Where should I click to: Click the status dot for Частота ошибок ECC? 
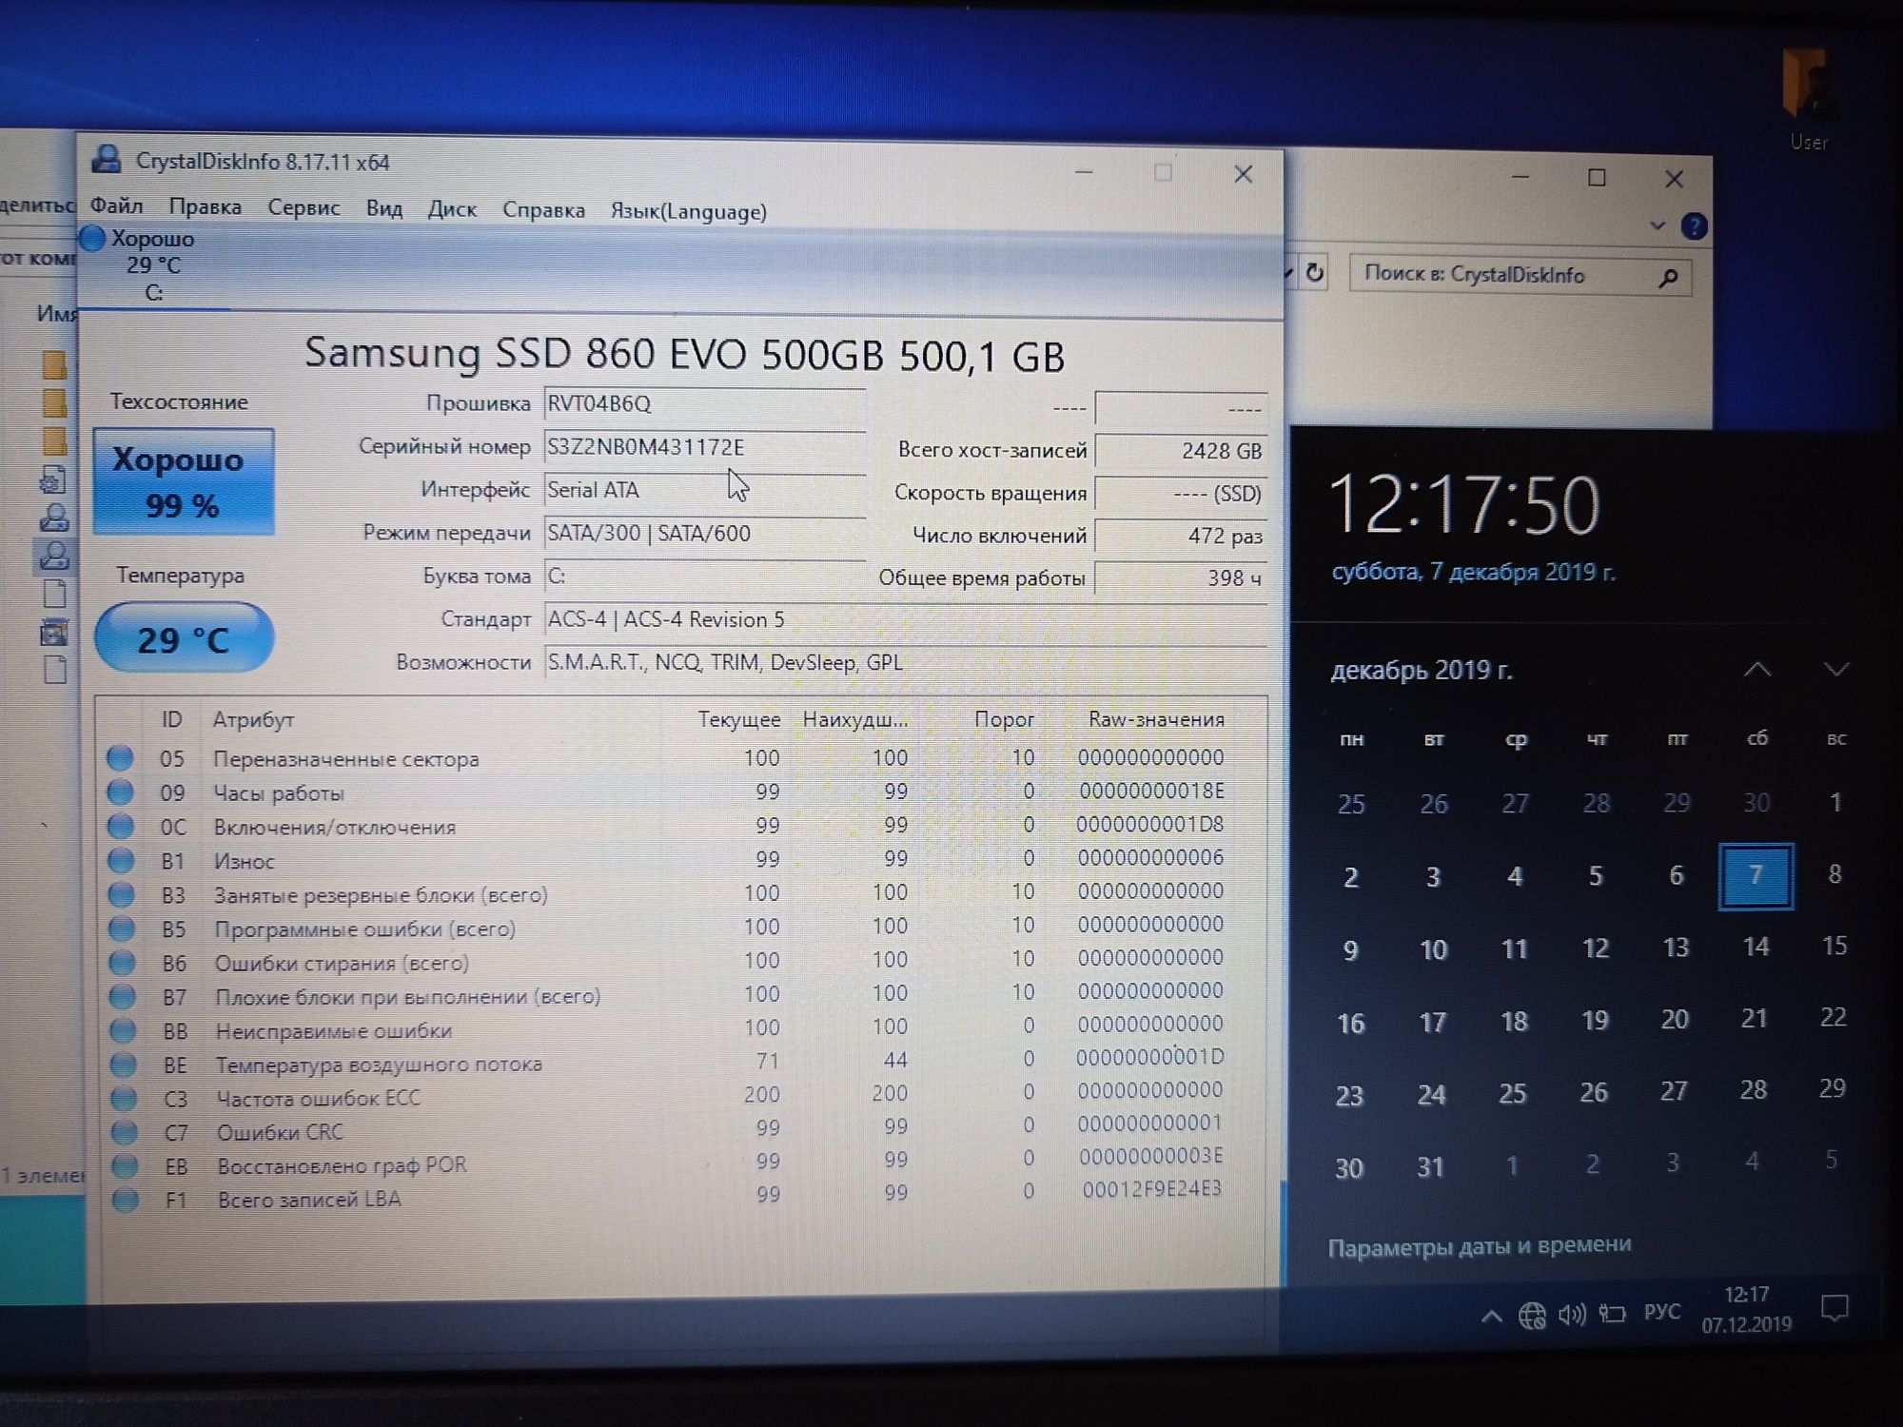124,1098
